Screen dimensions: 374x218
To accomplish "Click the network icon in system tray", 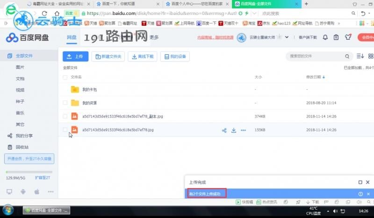I will (x=343, y=211).
